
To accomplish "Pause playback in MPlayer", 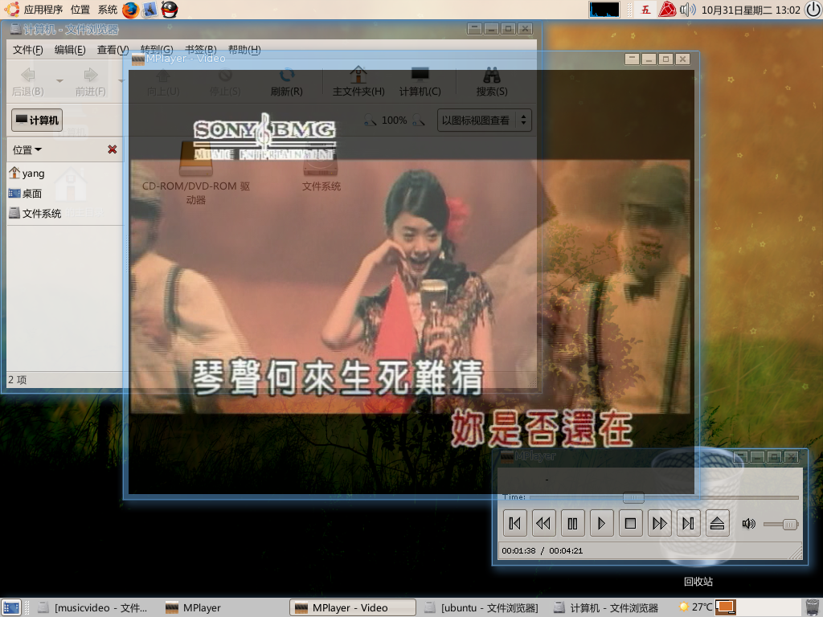I will (x=572, y=523).
